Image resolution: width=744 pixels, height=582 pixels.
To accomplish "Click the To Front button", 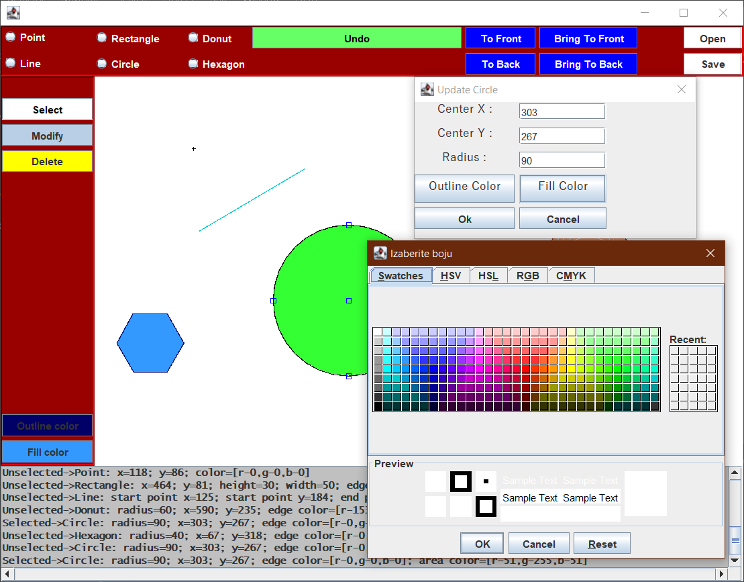I will coord(500,38).
